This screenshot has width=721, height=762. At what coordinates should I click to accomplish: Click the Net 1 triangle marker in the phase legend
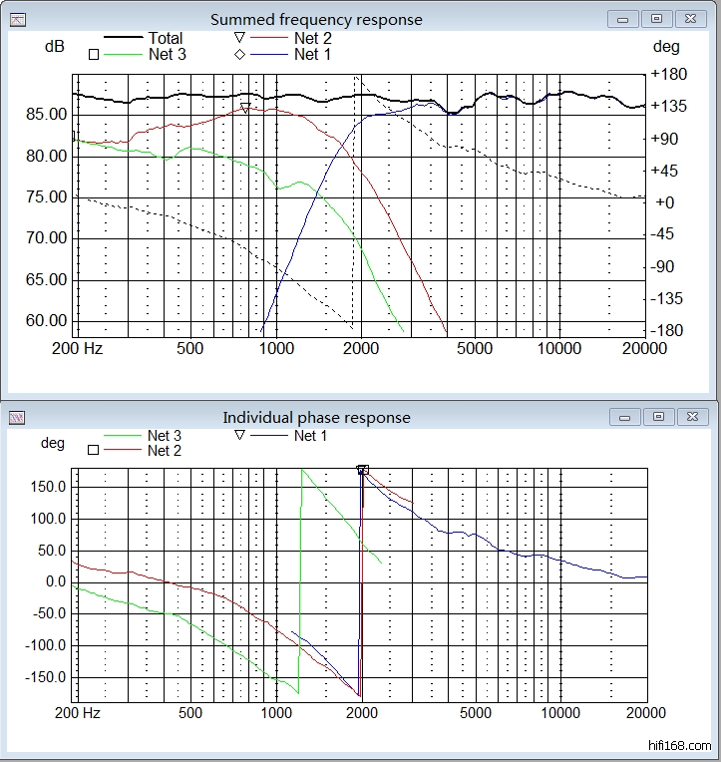tap(239, 436)
